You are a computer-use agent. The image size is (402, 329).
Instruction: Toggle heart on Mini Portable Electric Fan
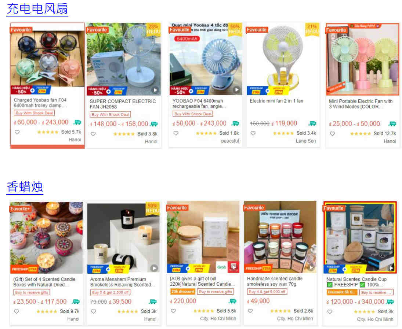point(332,134)
